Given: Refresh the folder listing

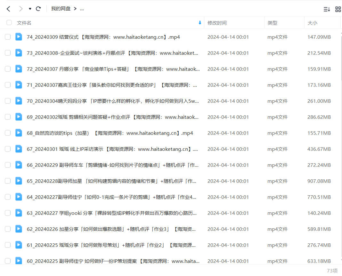Looking at the screenshot, I should [38, 9].
